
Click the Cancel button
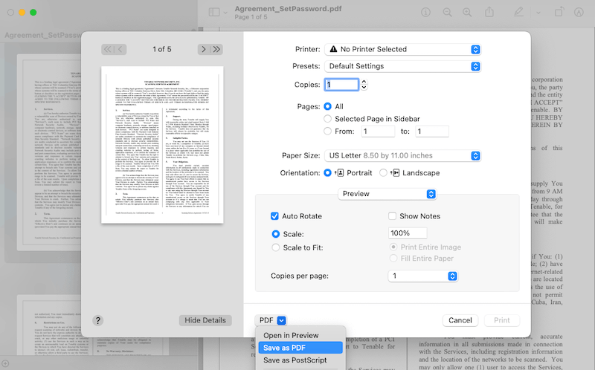pos(460,321)
